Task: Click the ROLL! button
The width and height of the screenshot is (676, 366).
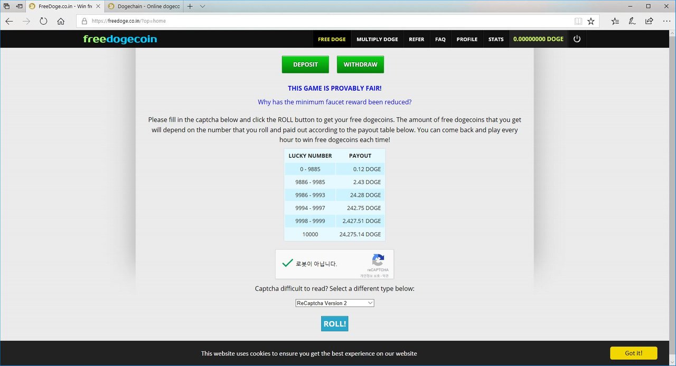Action: 335,324
